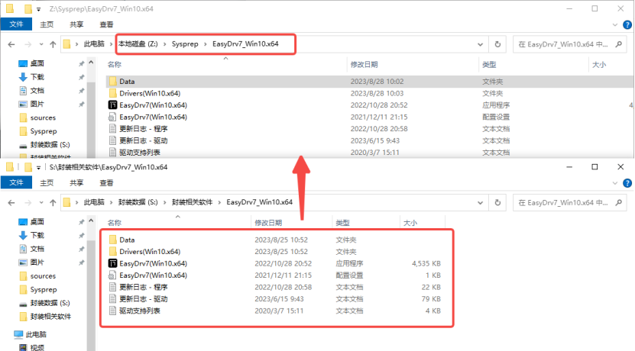Switch to 查看 tab in top window
Screen dimensions: 635x351
click(x=106, y=24)
